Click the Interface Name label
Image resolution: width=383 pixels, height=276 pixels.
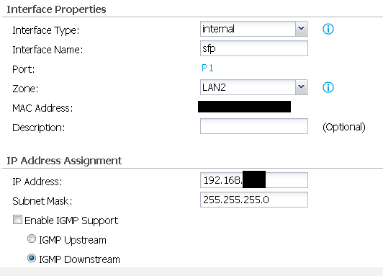coord(48,50)
